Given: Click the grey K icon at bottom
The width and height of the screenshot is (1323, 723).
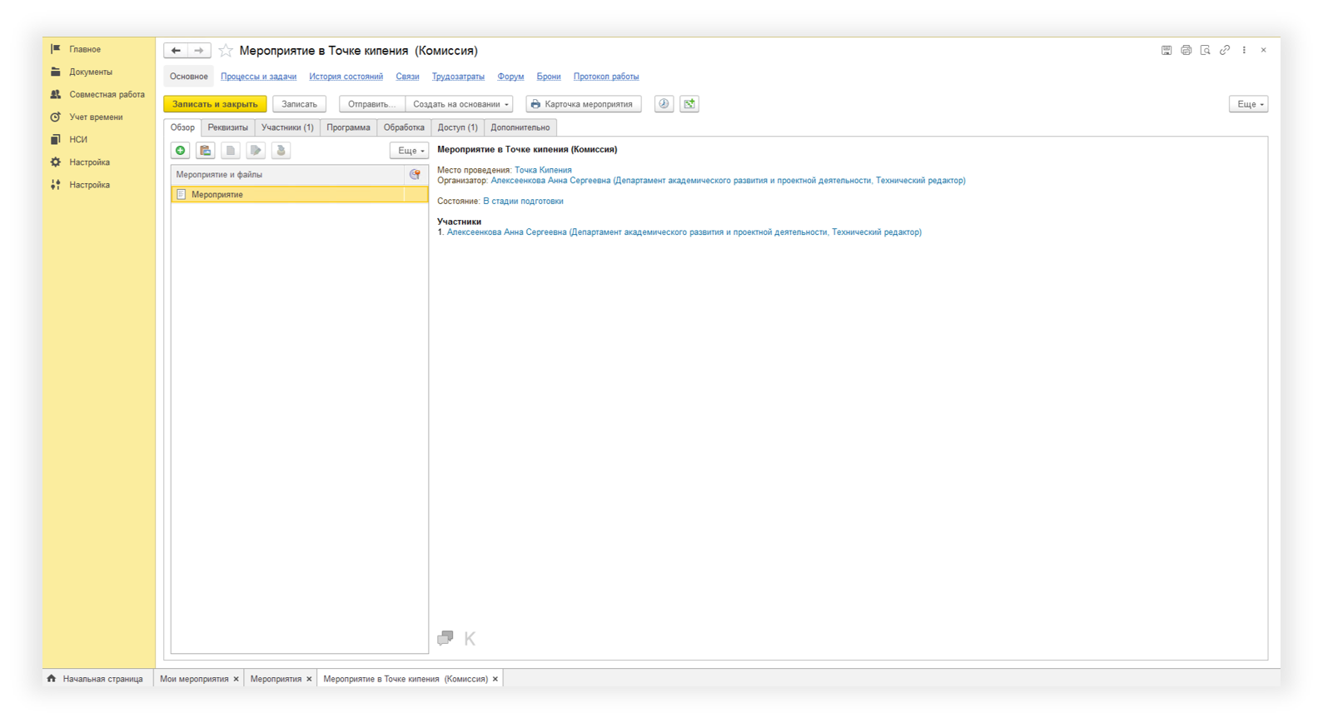Looking at the screenshot, I should point(470,639).
